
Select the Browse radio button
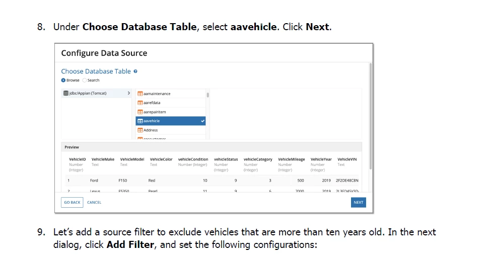[63, 80]
